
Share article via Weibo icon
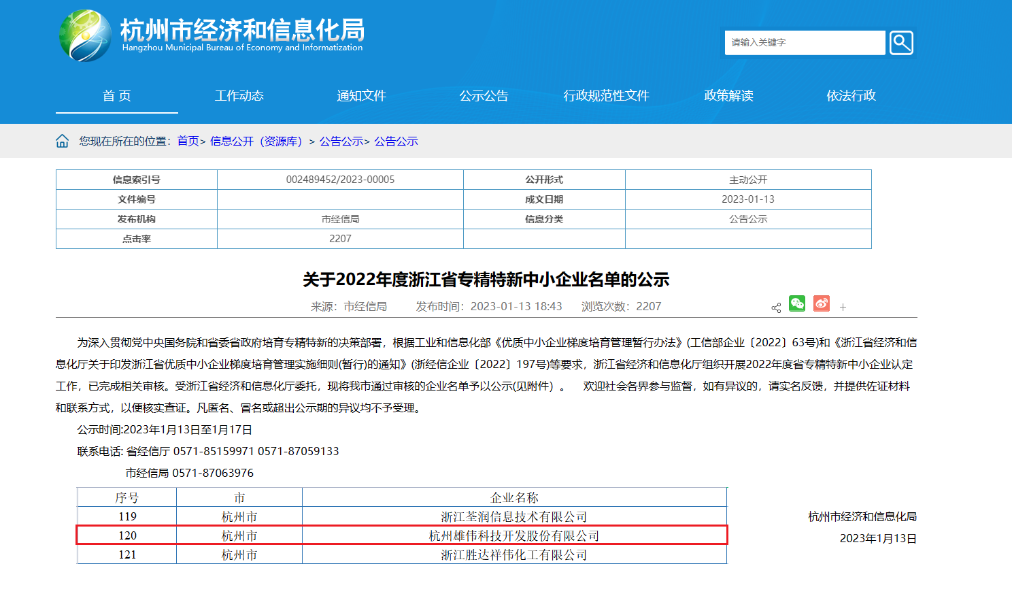[x=822, y=303]
